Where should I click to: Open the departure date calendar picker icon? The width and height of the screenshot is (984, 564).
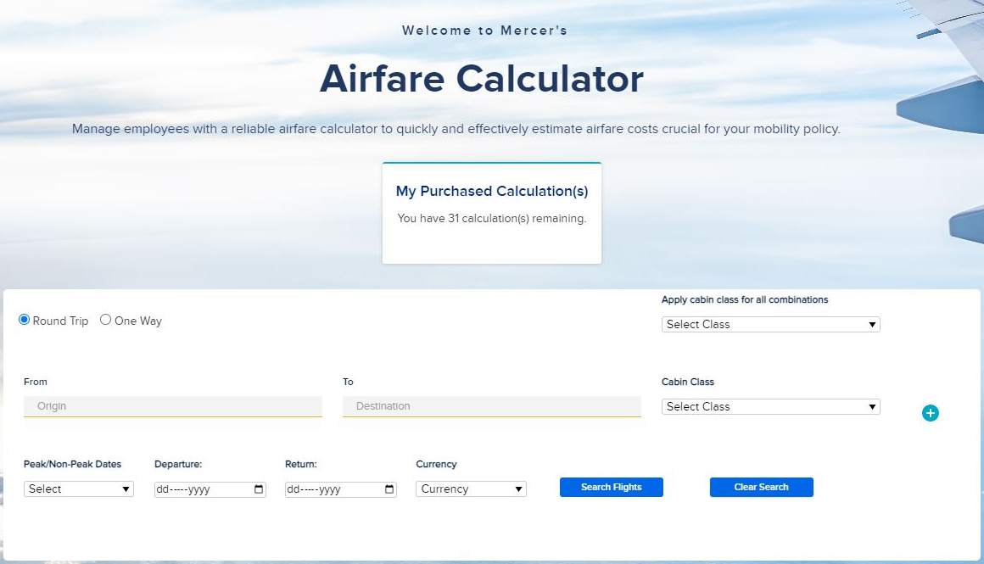[x=258, y=489]
